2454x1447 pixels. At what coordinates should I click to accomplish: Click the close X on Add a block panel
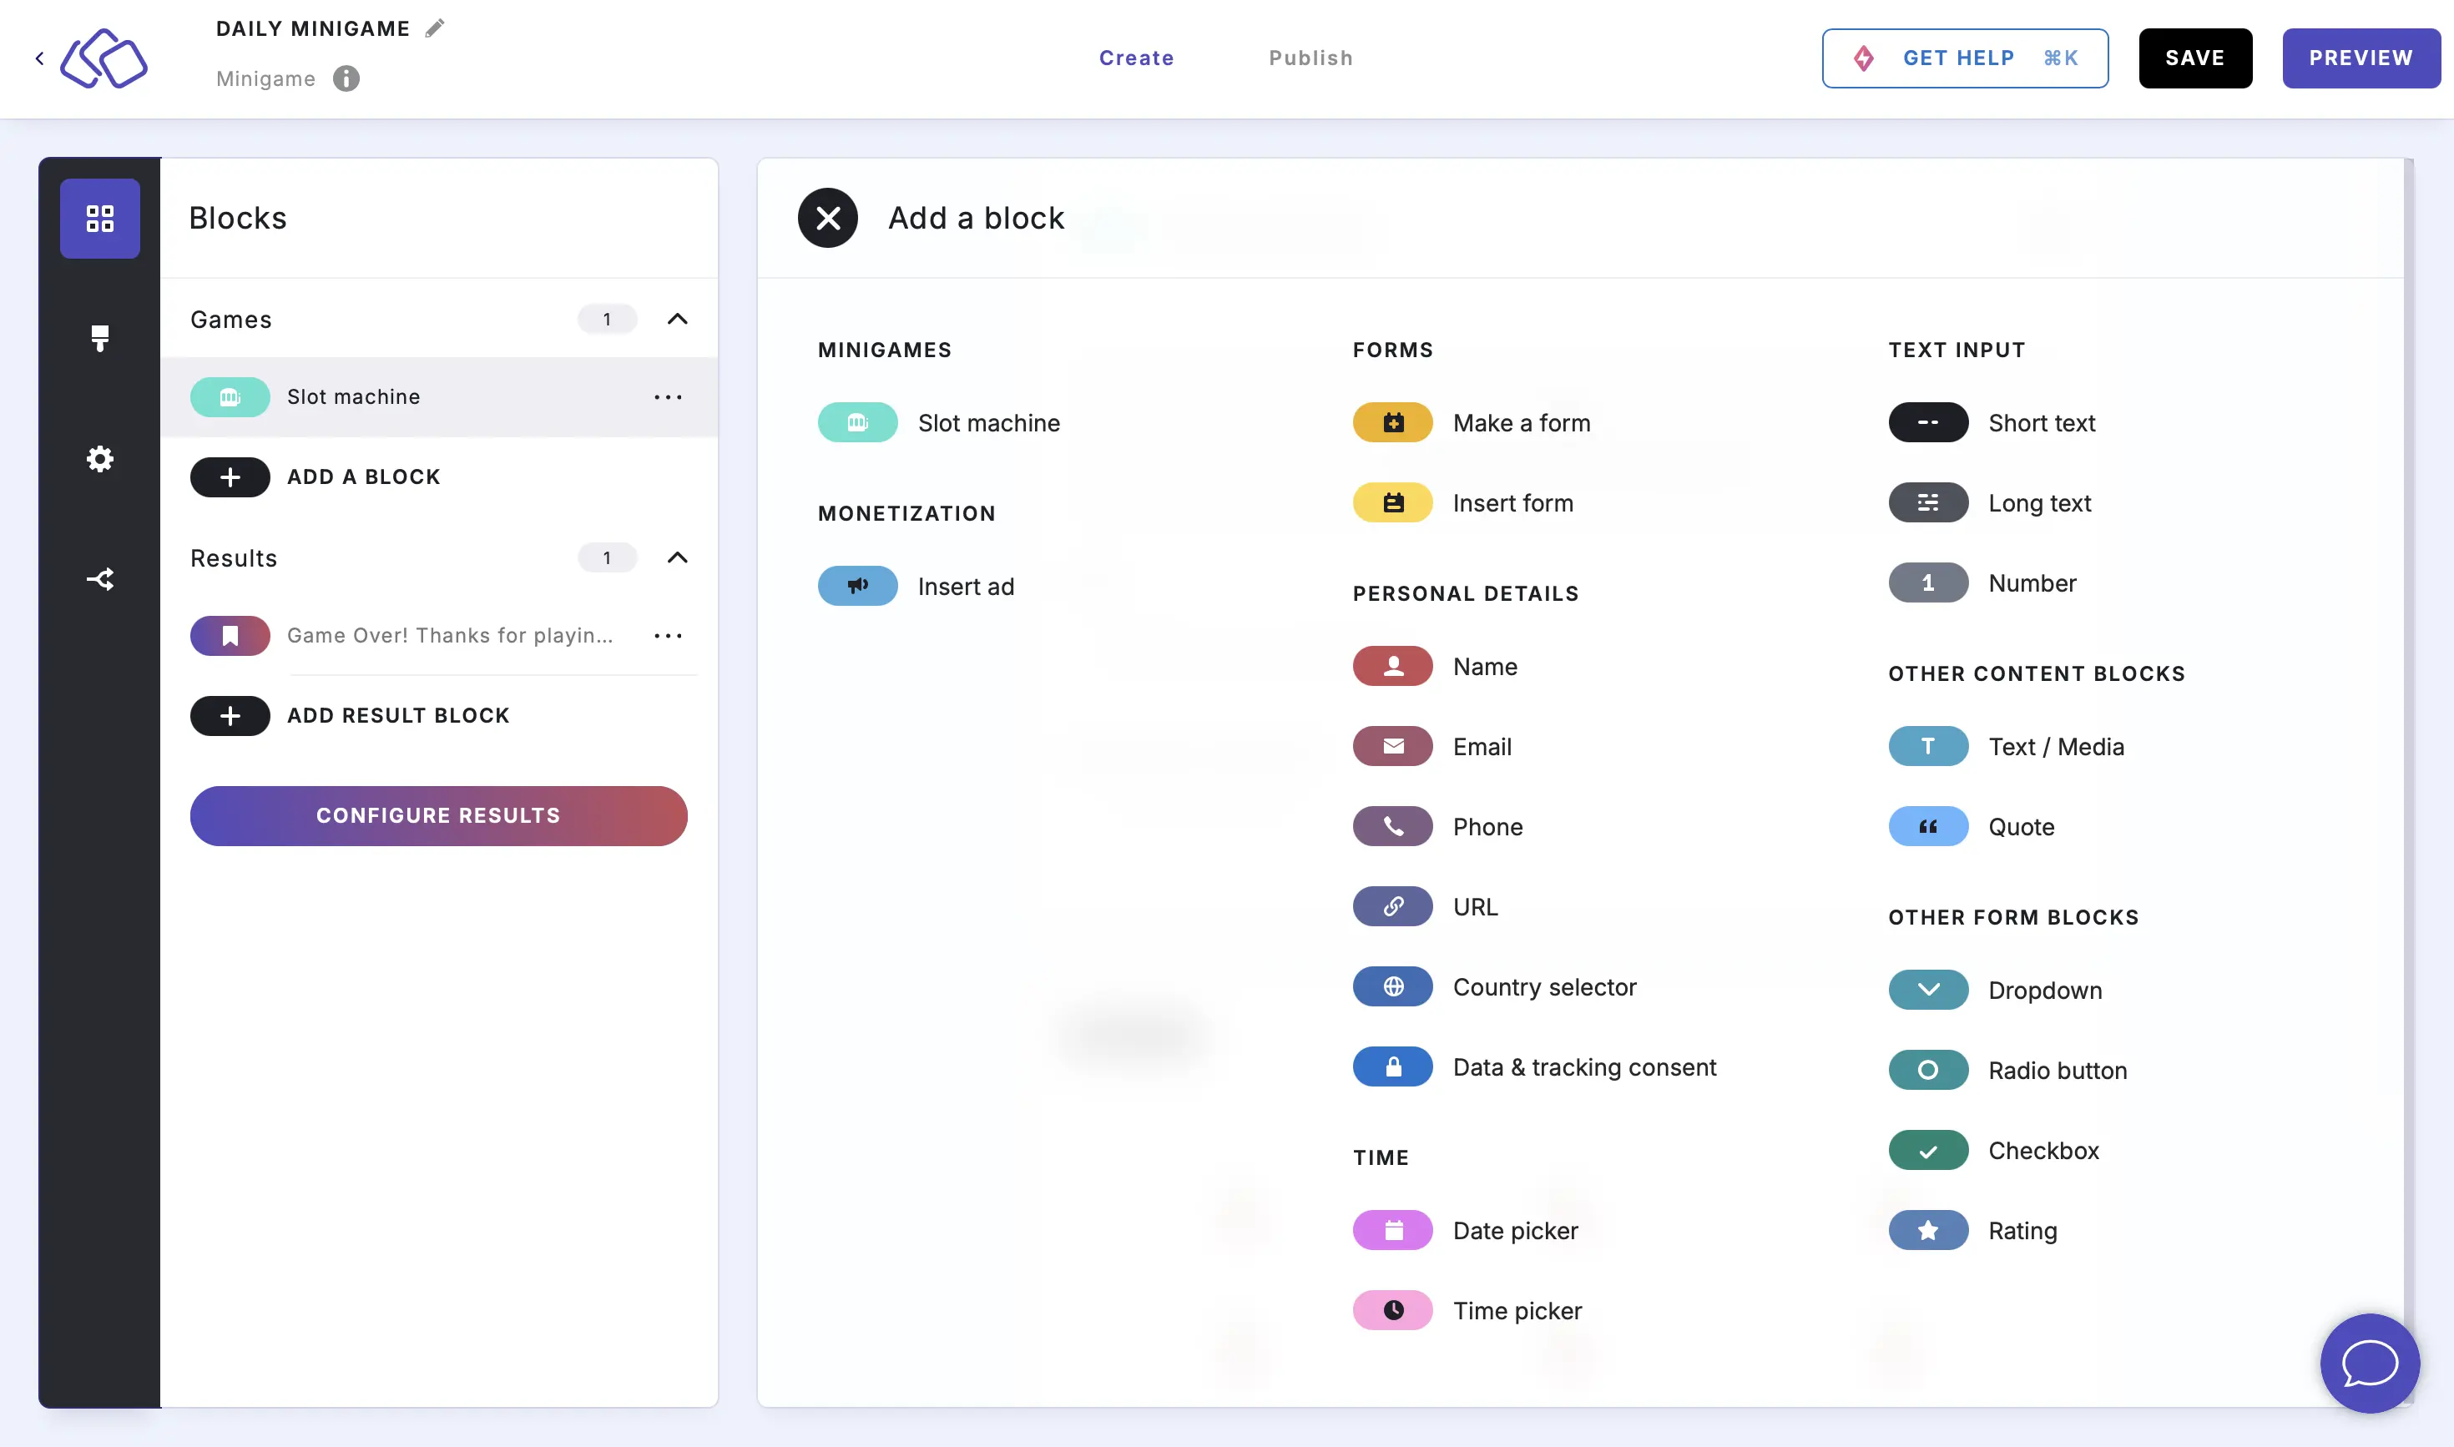(826, 217)
